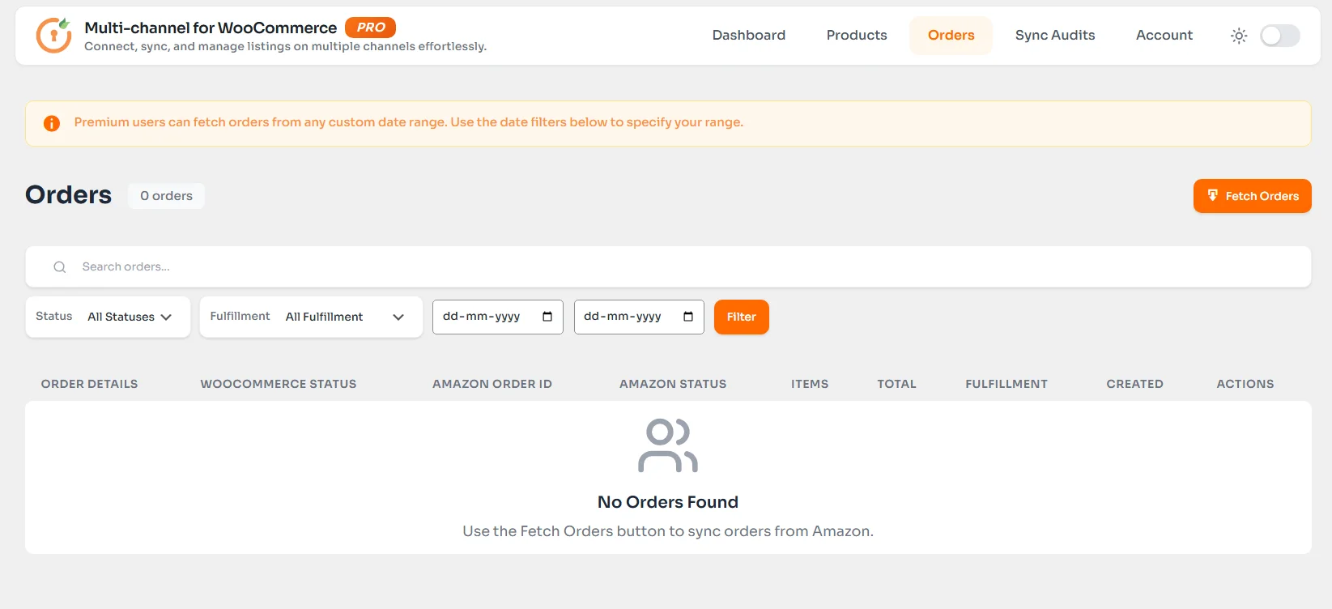1332x609 pixels.
Task: Click the 0 orders count badge
Action: click(167, 196)
